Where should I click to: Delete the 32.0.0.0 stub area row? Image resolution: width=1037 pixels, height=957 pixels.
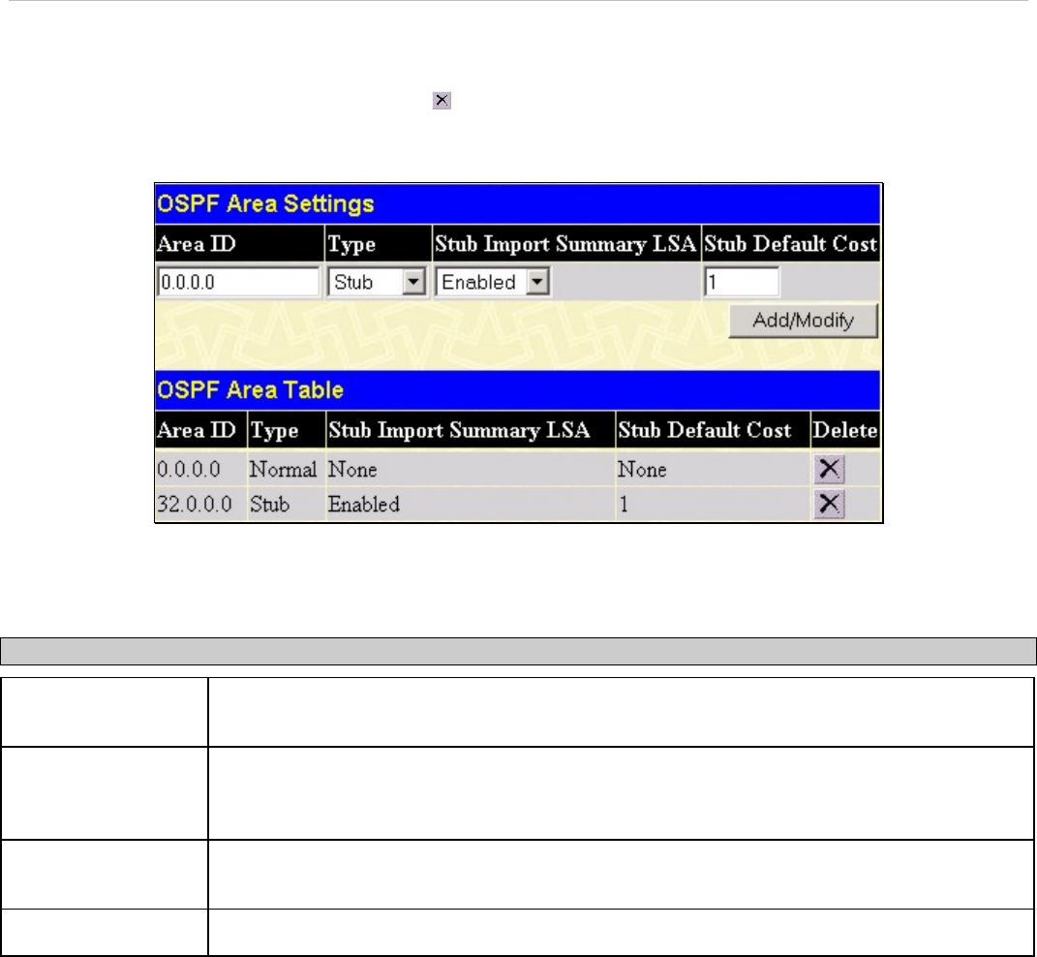click(x=832, y=504)
